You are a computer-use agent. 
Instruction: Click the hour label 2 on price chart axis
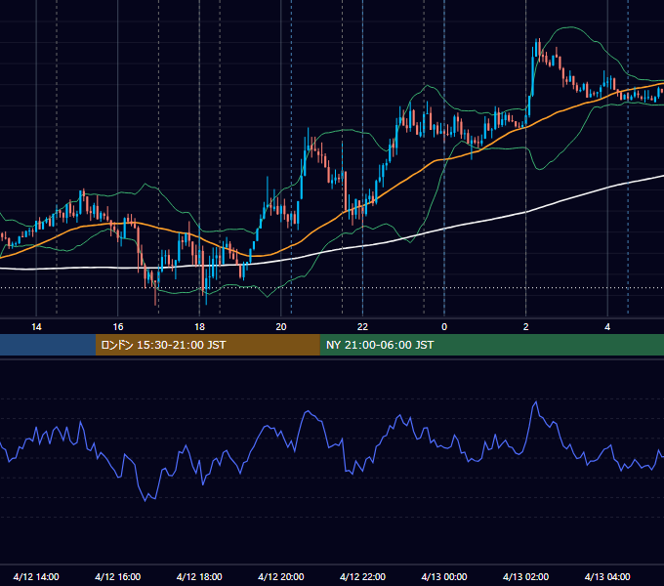pos(526,327)
